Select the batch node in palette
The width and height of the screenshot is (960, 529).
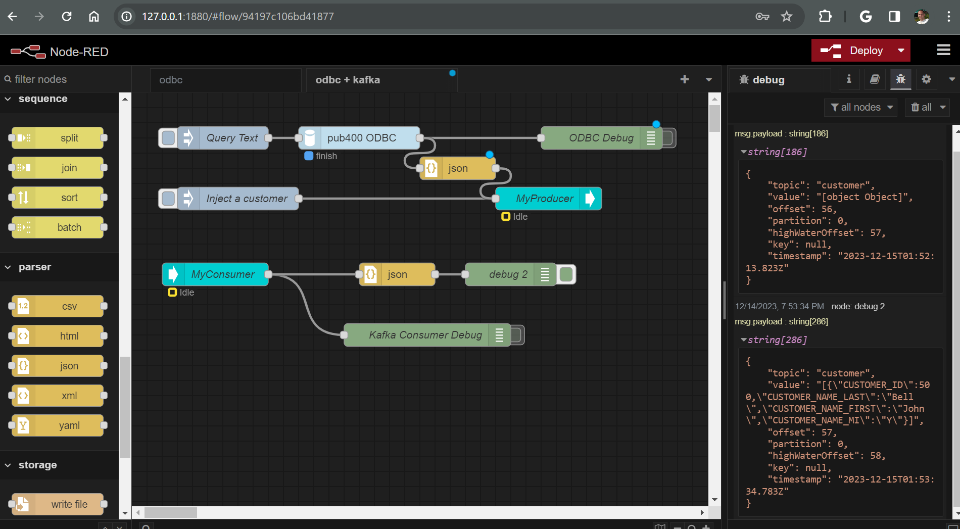58,227
